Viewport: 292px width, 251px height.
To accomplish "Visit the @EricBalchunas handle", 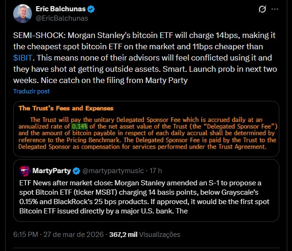I will tap(62, 18).
